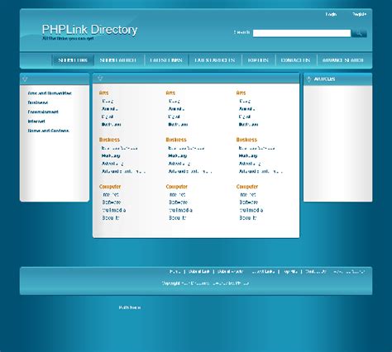Open the Arts heading in the middle column
Screen dimensions: 392x352
[x=170, y=93]
